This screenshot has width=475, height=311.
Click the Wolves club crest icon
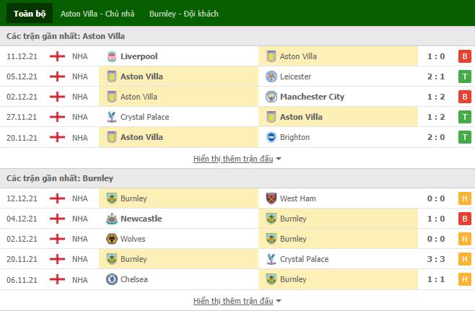click(x=112, y=239)
